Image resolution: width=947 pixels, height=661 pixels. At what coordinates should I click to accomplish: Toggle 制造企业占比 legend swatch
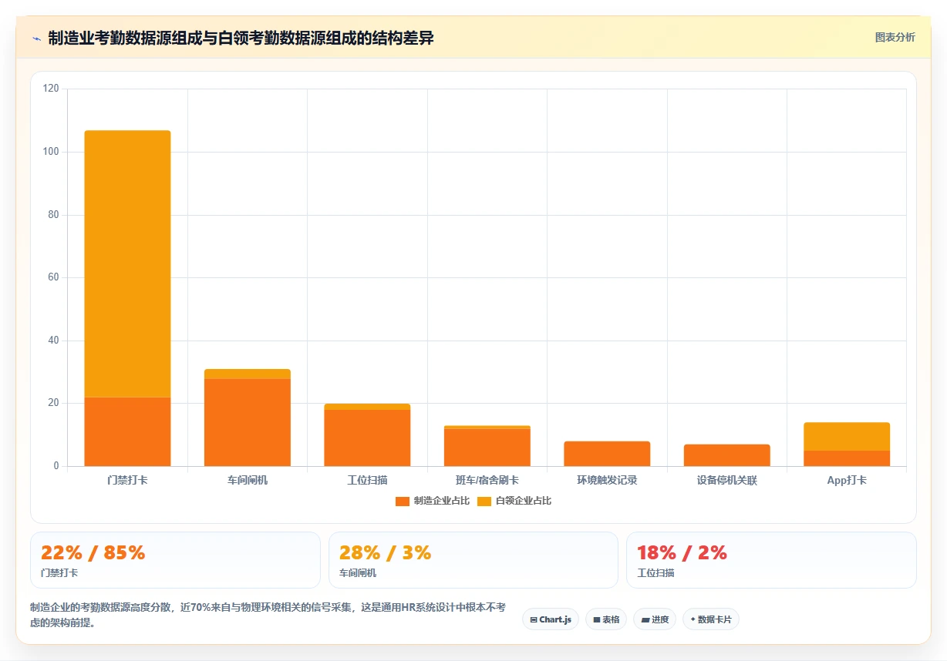402,501
